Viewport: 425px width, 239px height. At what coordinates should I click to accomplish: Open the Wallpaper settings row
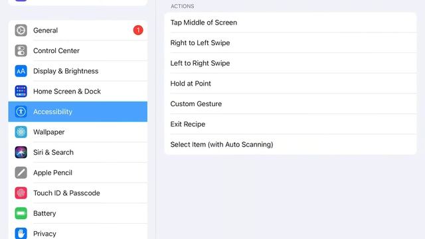78,132
